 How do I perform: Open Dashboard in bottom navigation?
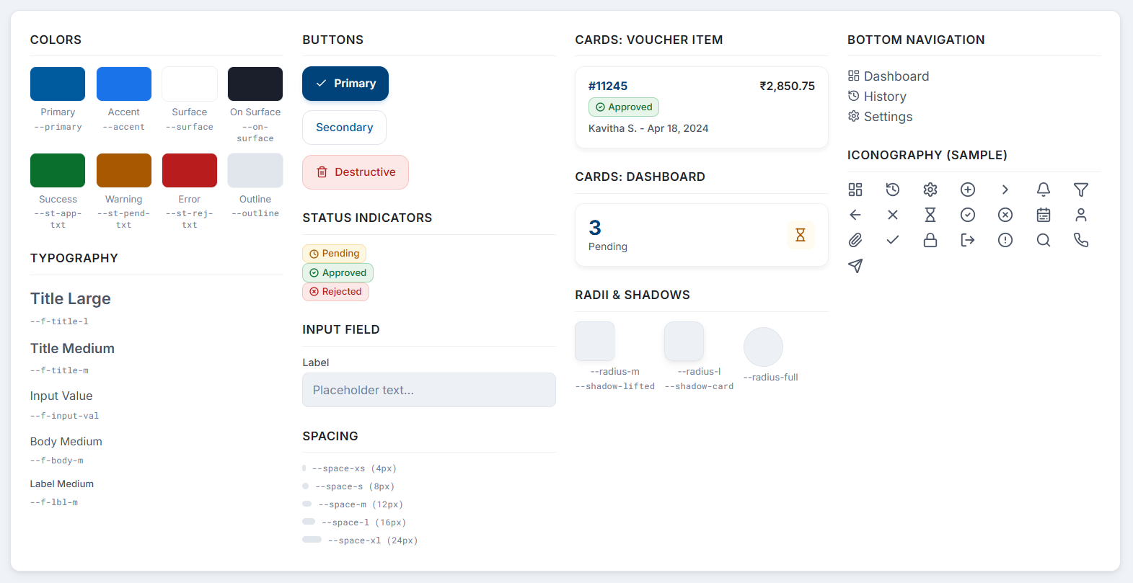(889, 76)
